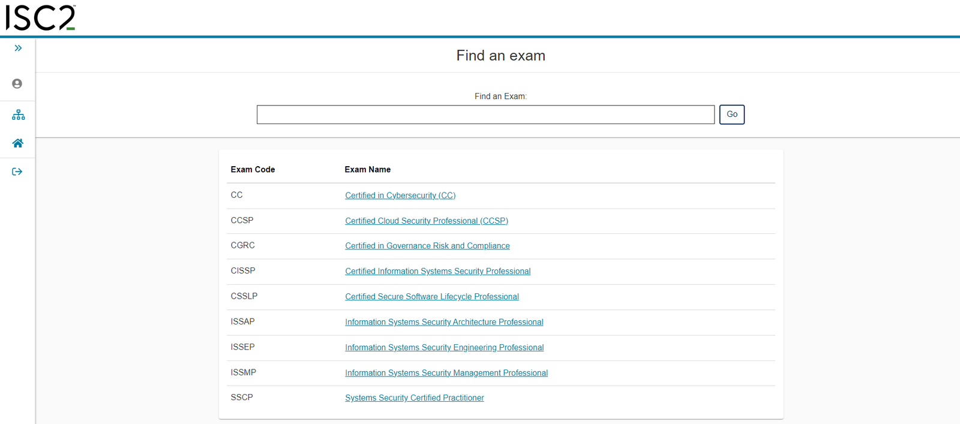Image resolution: width=960 pixels, height=424 pixels.
Task: Click the Exam Name column header
Action: point(368,170)
